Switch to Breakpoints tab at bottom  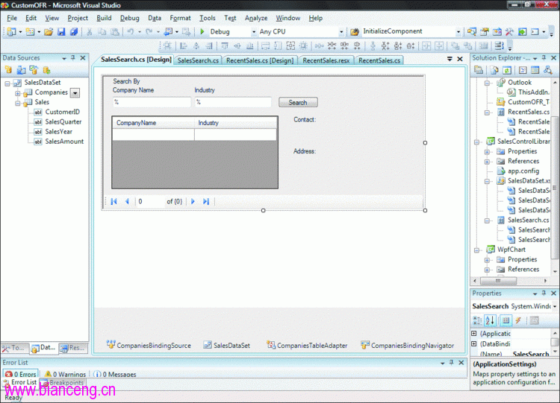pyautogui.click(x=63, y=382)
